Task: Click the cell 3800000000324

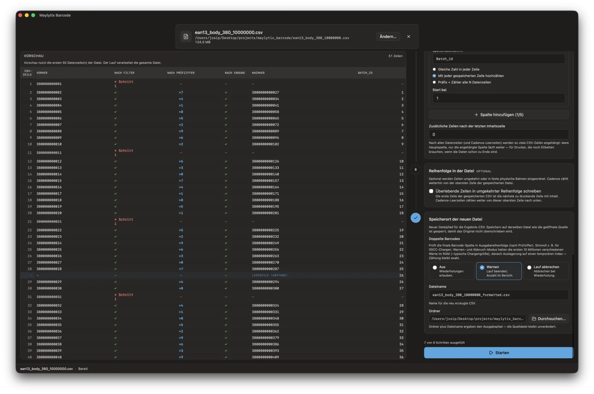Action: pos(265,305)
